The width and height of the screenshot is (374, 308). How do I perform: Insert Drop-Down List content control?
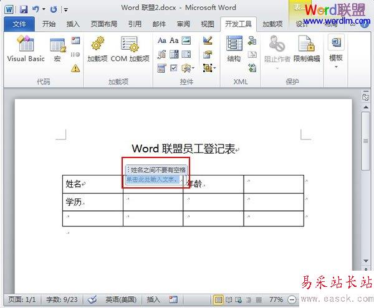tap(186, 55)
